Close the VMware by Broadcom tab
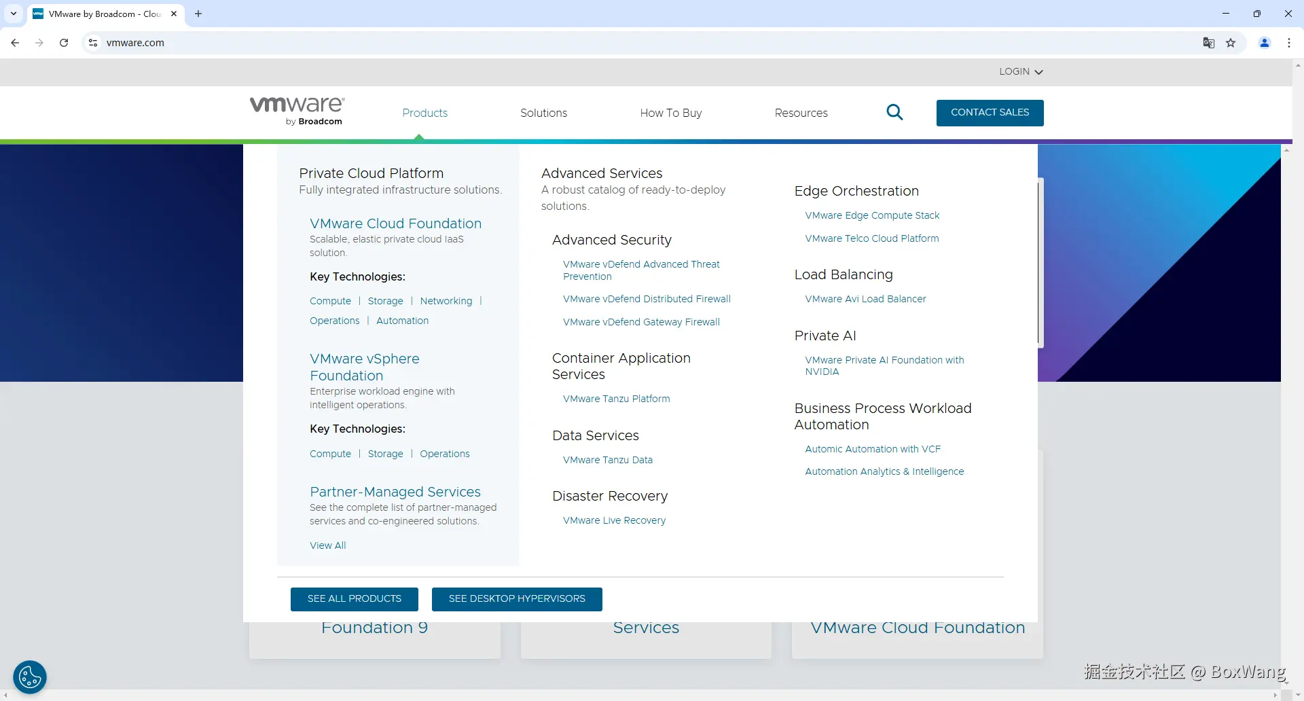Viewport: 1304px width, 701px height. pyautogui.click(x=174, y=14)
